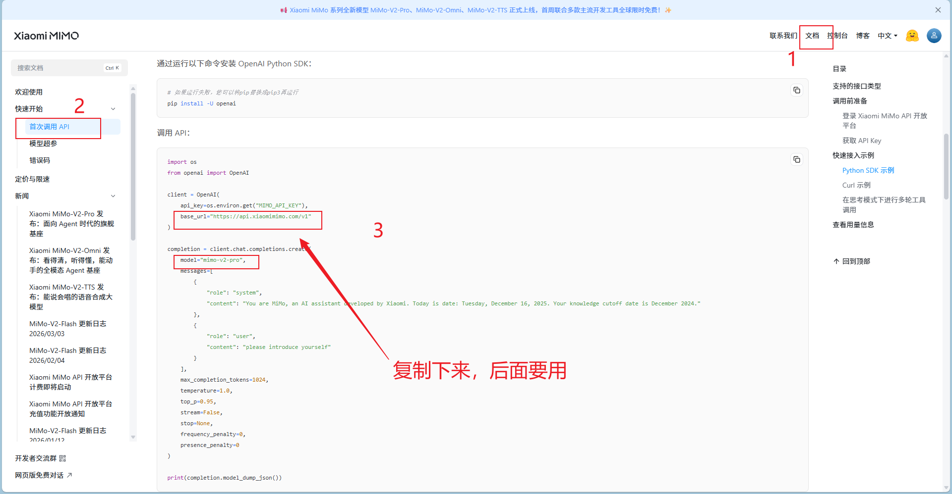This screenshot has width=952, height=494.
Task: Click the sidebar scrollbar thumb
Action: [133, 166]
